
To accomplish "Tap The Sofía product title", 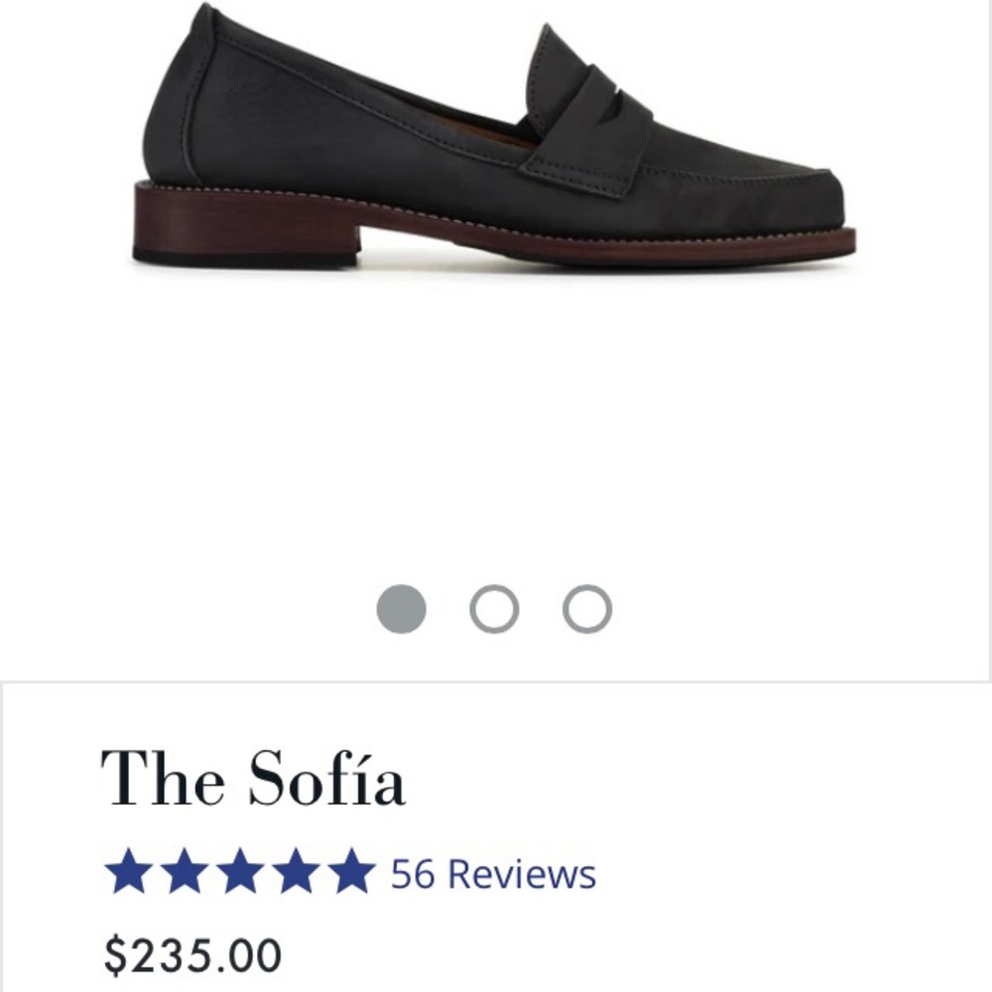I will [253, 780].
